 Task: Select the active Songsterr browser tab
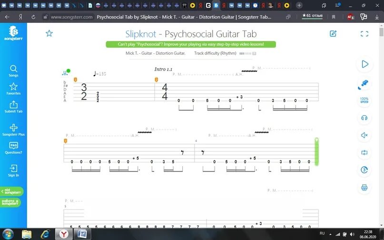click(x=216, y=5)
